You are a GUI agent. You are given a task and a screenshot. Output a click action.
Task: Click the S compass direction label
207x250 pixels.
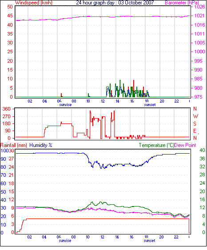(x=195, y=124)
